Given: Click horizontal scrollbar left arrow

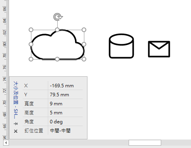Looking at the screenshot, I should pyautogui.click(x=6, y=143).
